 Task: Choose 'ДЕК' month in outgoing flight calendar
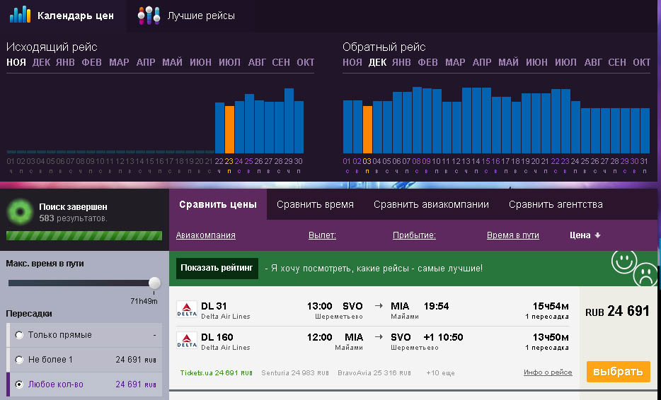[x=41, y=62]
